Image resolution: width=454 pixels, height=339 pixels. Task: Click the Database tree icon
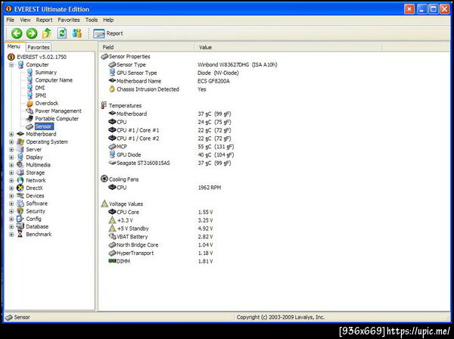20,227
